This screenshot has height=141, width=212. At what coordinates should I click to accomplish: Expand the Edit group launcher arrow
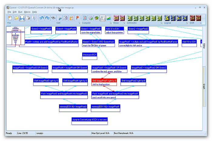[80, 23]
